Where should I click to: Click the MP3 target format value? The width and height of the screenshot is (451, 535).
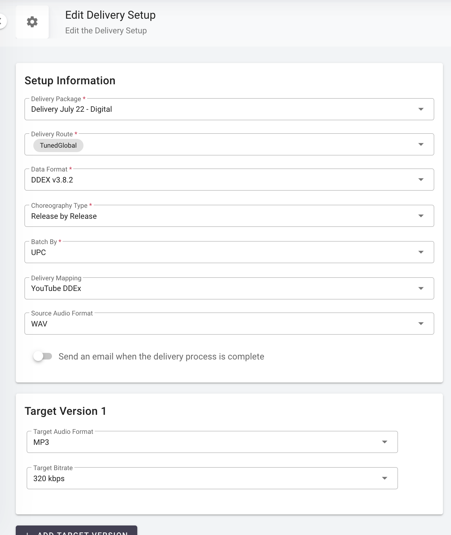[41, 442]
